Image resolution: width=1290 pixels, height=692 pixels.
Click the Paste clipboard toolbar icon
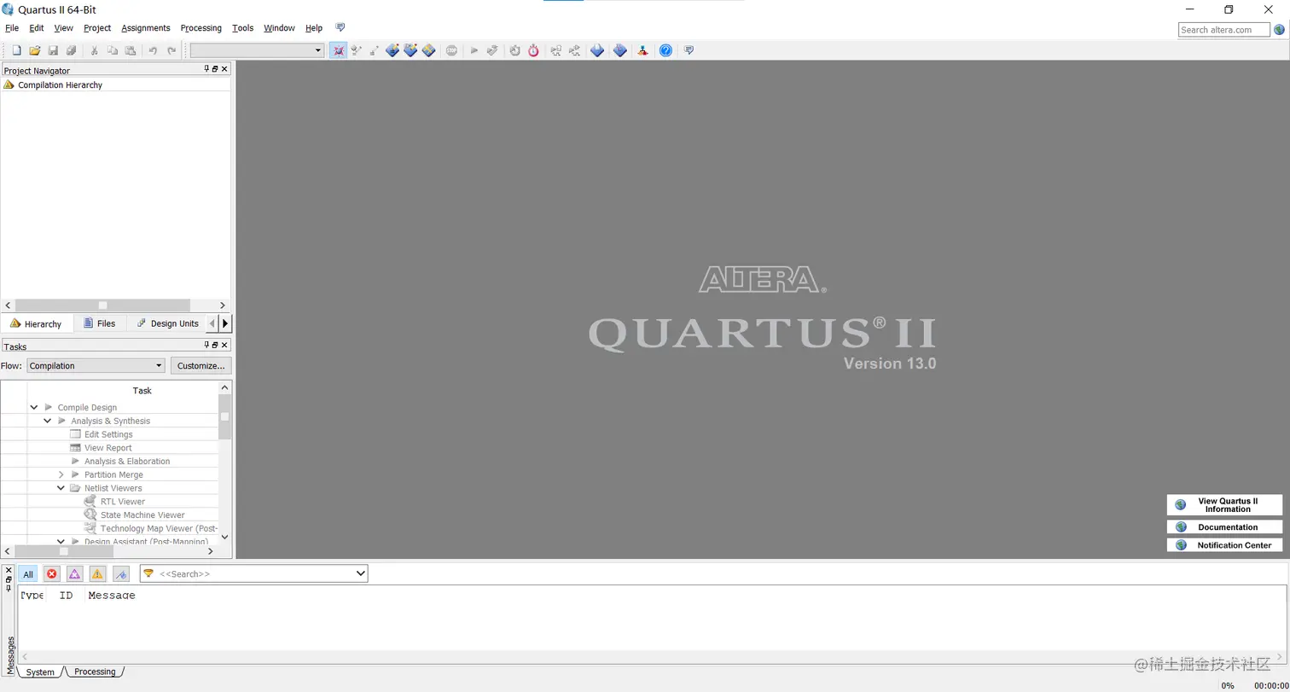130,50
